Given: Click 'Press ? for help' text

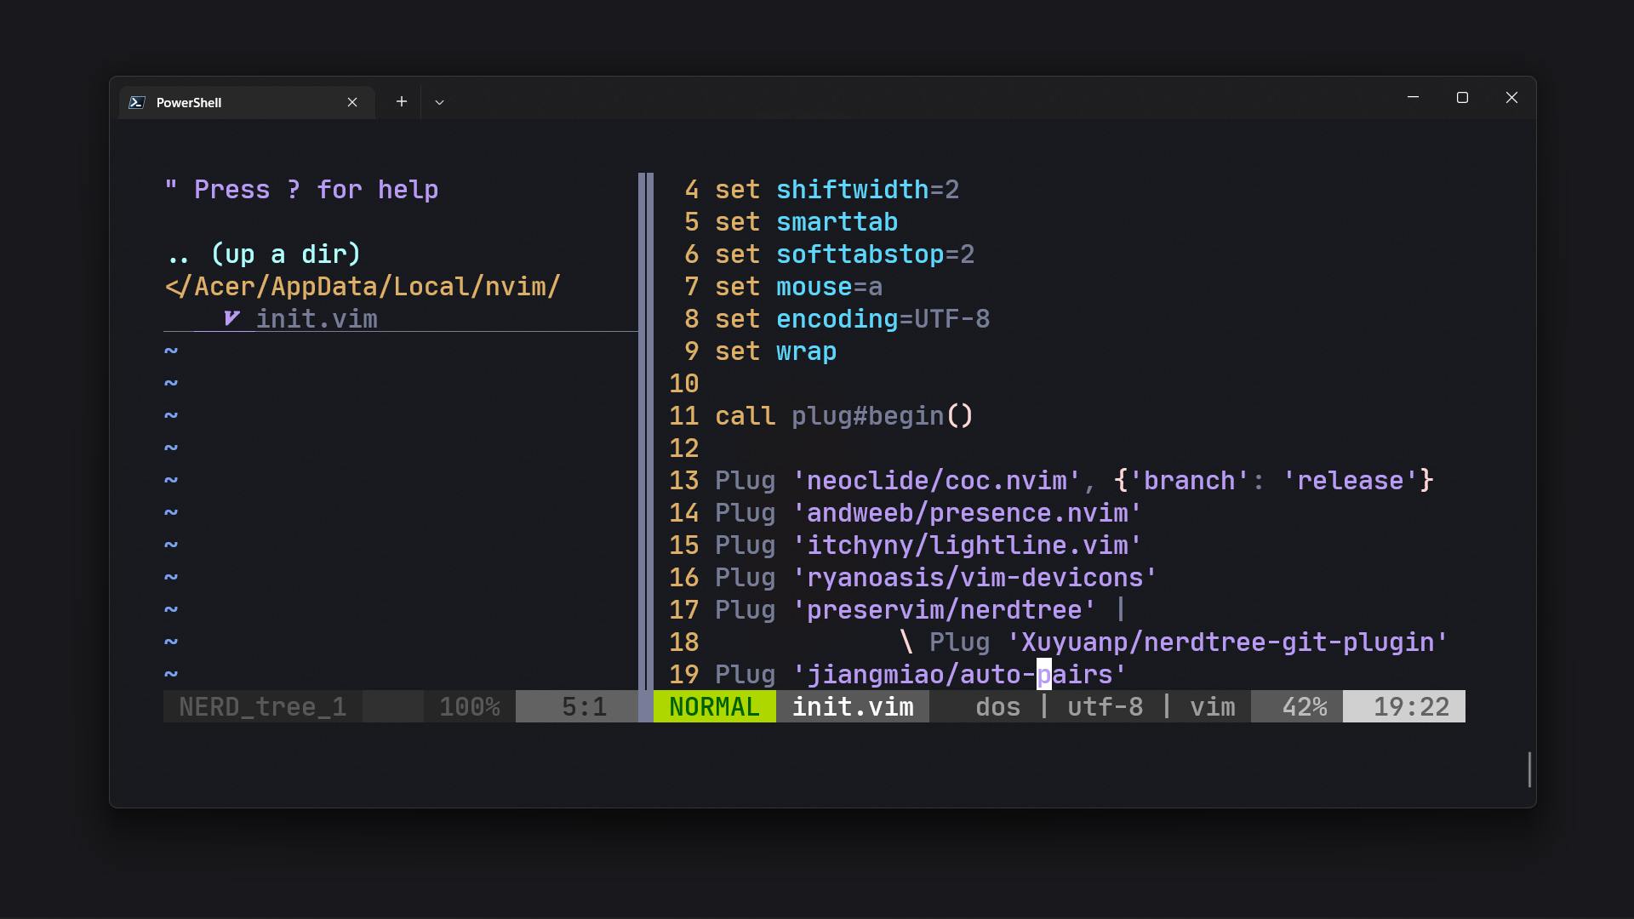Looking at the screenshot, I should [302, 190].
